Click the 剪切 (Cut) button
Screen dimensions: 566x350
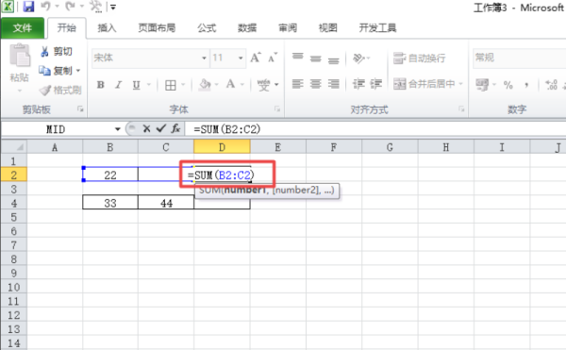pos(56,52)
